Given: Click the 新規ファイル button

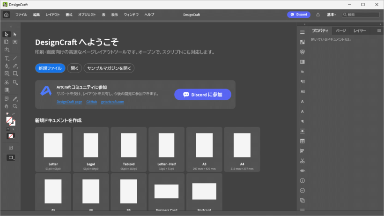Looking at the screenshot, I should click(x=50, y=68).
